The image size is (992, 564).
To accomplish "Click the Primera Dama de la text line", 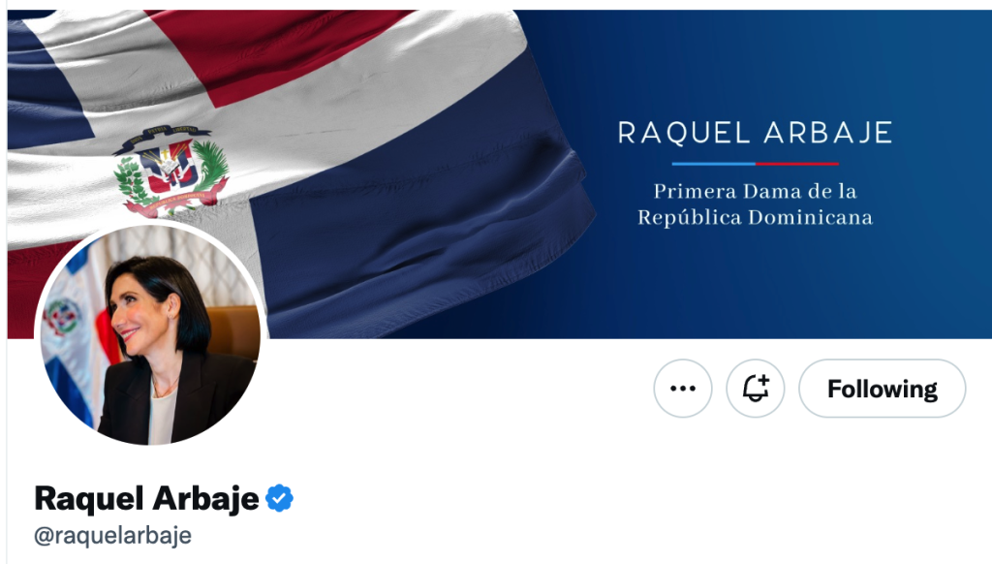I will coord(755,191).
